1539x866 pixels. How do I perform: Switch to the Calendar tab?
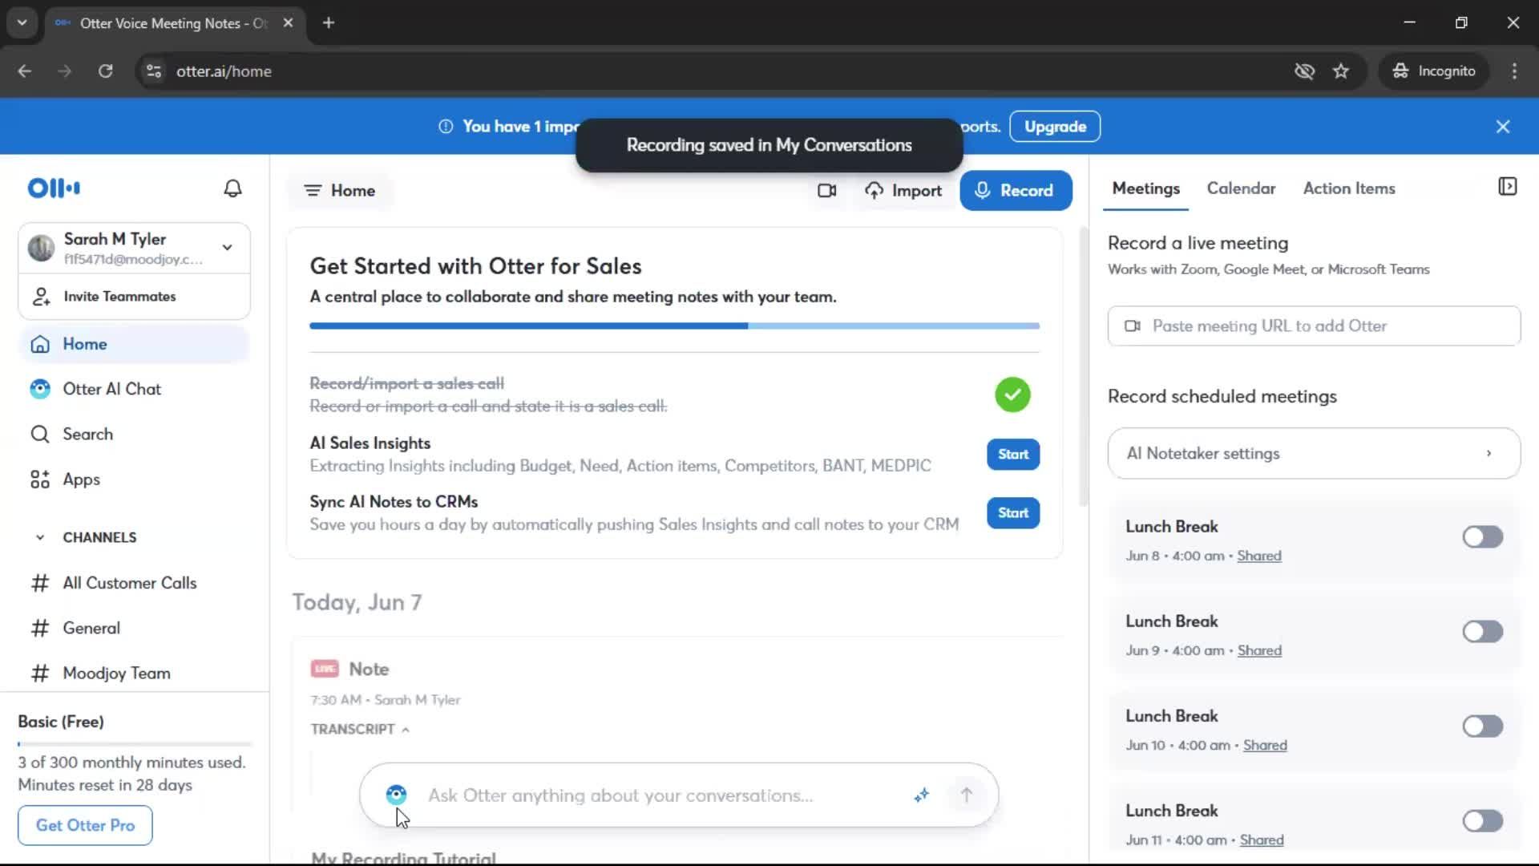coord(1241,188)
